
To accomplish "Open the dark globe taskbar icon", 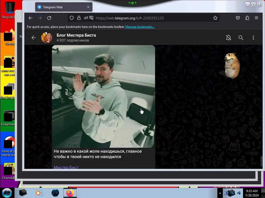I will (55, 193).
